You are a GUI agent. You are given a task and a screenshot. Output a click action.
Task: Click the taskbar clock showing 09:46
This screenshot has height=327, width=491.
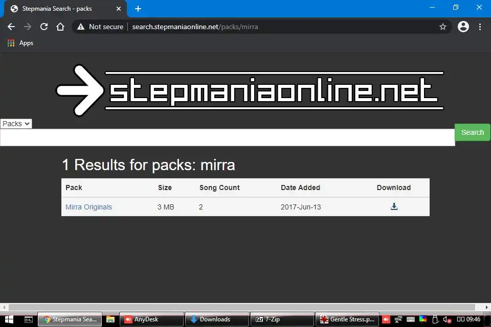point(469,319)
